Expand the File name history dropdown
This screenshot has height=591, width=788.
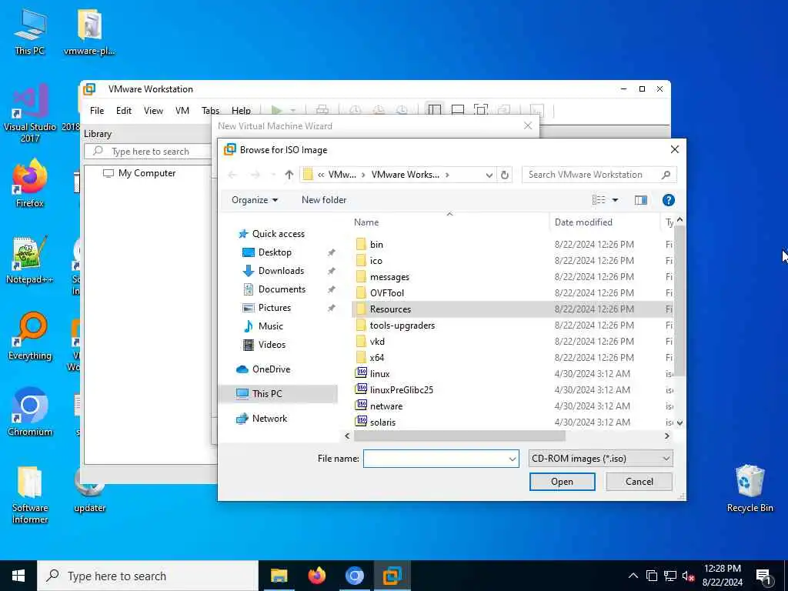point(512,459)
